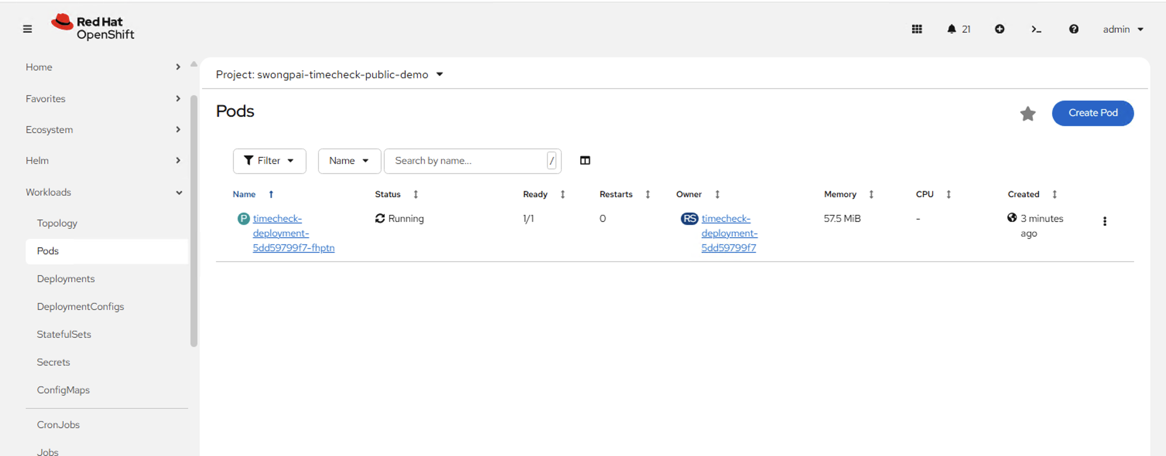Go to StatefulSets in sidebar
Image resolution: width=1166 pixels, height=456 pixels.
(107, 334)
